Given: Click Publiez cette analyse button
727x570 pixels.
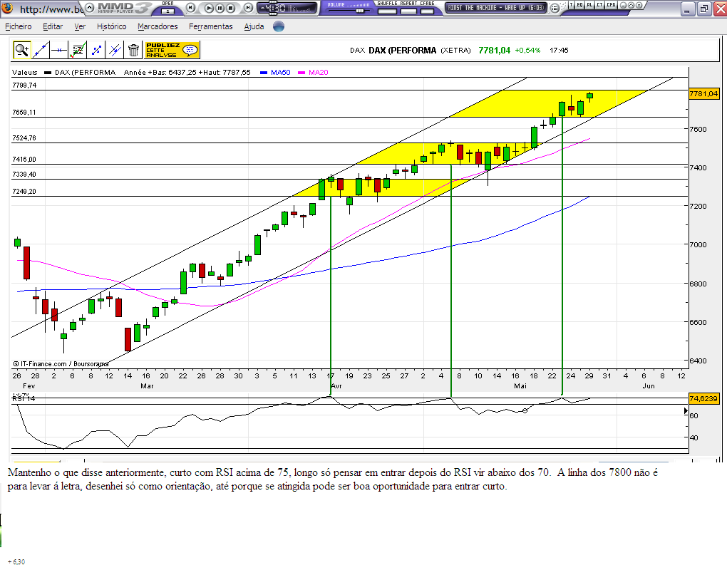Looking at the screenshot, I should (x=172, y=50).
